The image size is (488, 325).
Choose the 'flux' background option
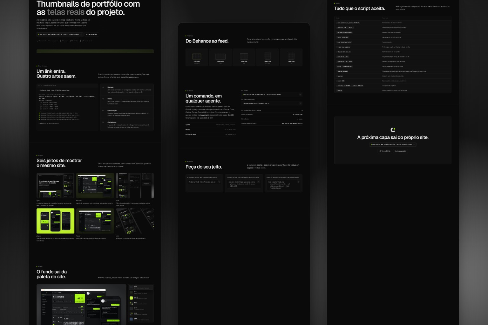pyautogui.click(x=141, y=319)
